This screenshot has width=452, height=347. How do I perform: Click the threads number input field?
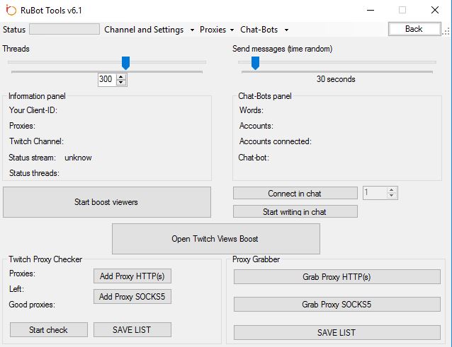pyautogui.click(x=106, y=79)
